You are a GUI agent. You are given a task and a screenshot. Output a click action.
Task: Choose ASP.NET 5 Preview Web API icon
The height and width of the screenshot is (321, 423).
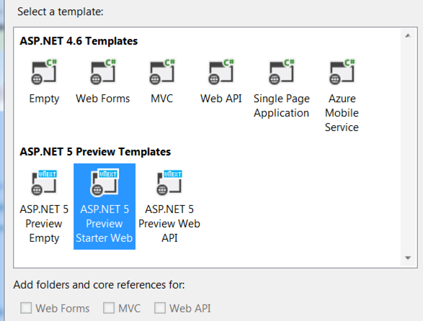click(169, 183)
